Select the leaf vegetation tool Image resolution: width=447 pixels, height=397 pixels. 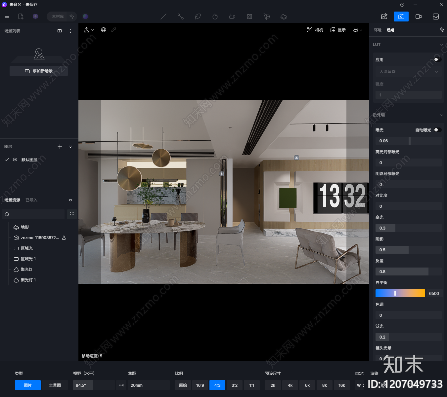tap(198, 17)
